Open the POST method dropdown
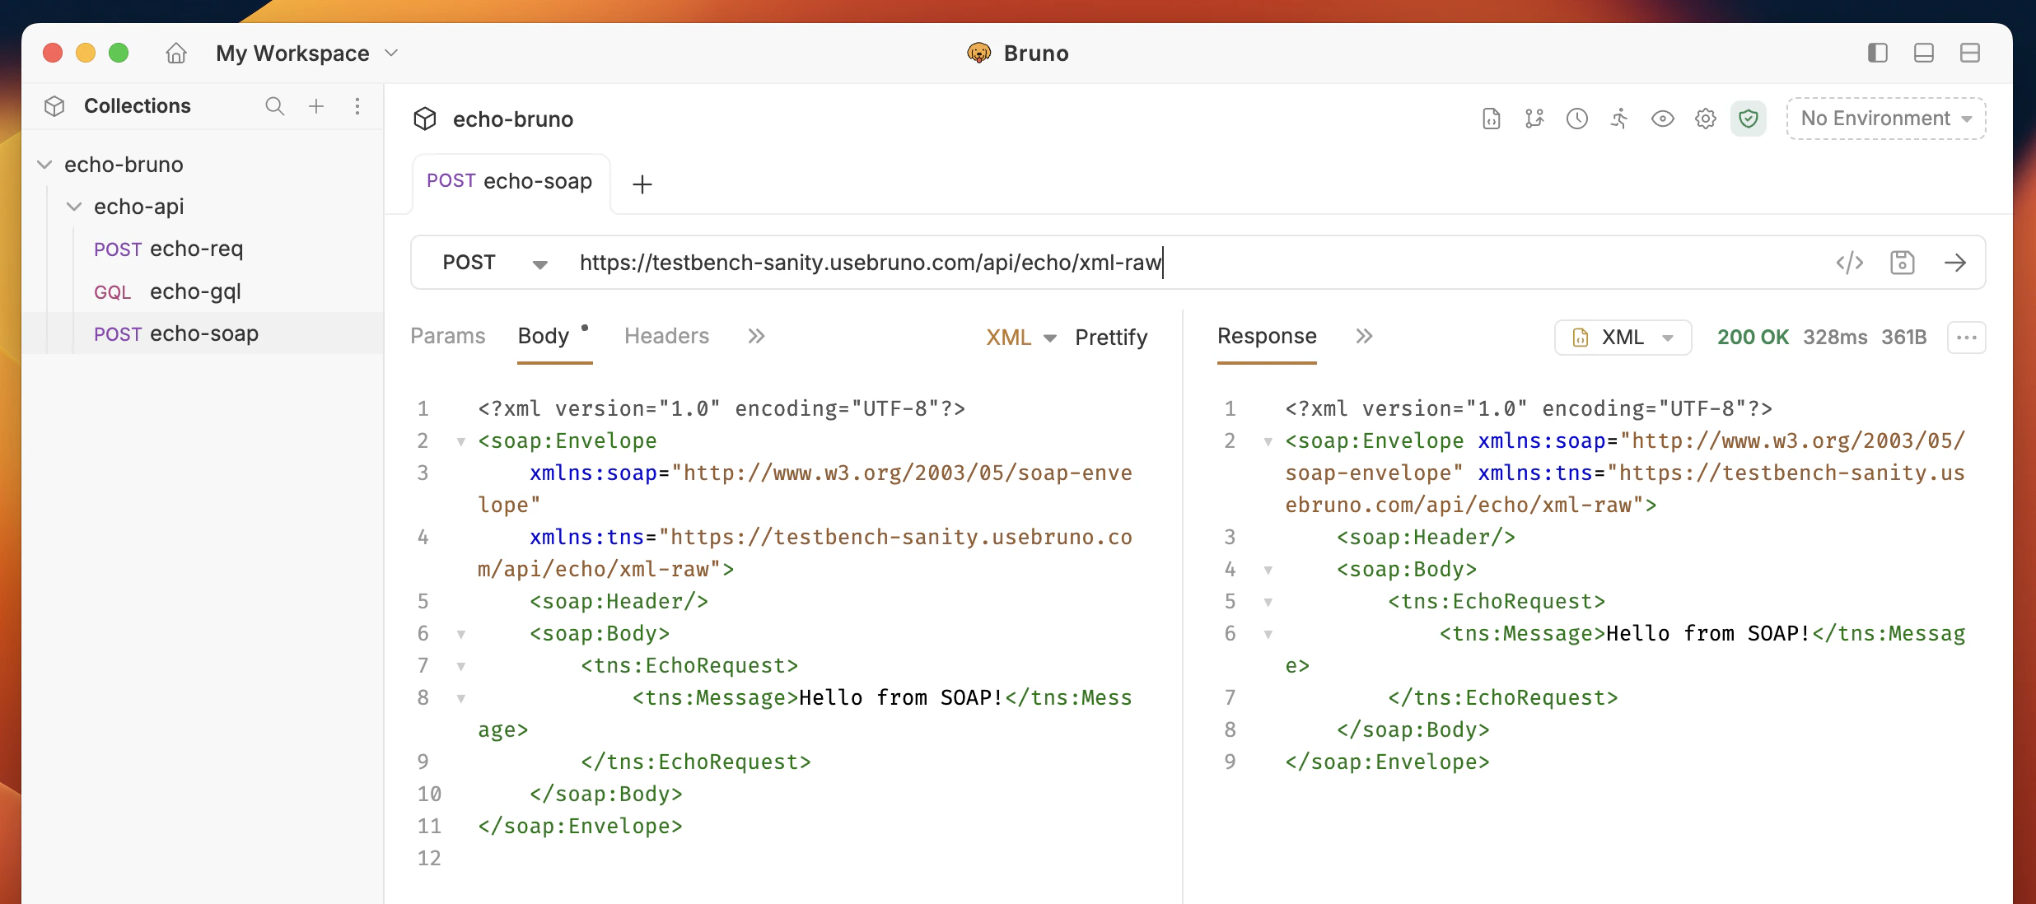The image size is (2036, 904). click(493, 262)
